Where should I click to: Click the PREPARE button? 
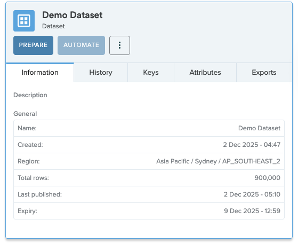point(33,45)
